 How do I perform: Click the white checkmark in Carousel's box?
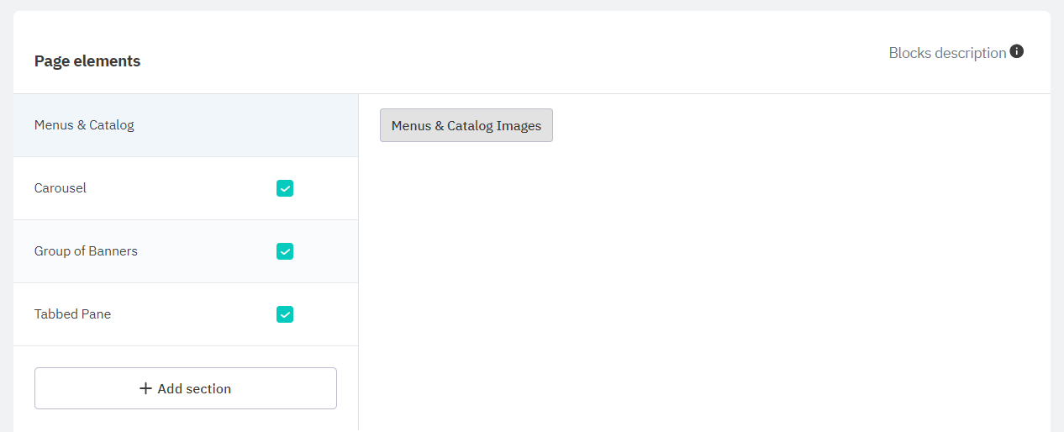(x=285, y=188)
